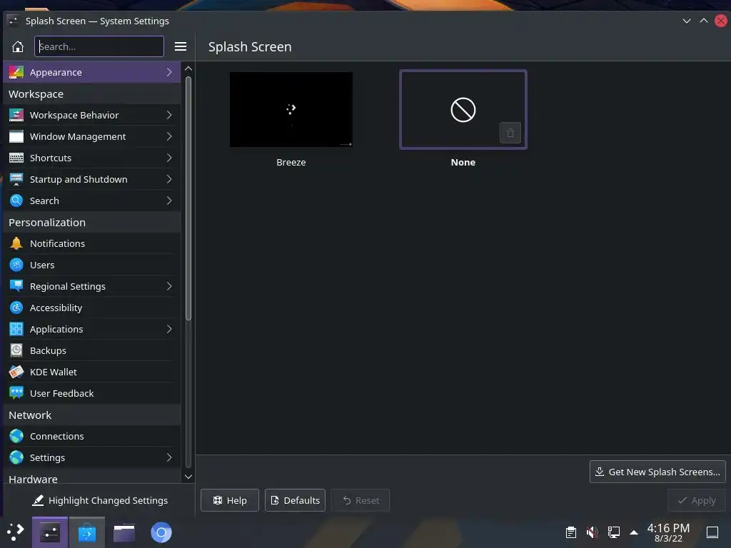Expand the Appearance submenu chevron
This screenshot has height=548, width=731.
169,72
